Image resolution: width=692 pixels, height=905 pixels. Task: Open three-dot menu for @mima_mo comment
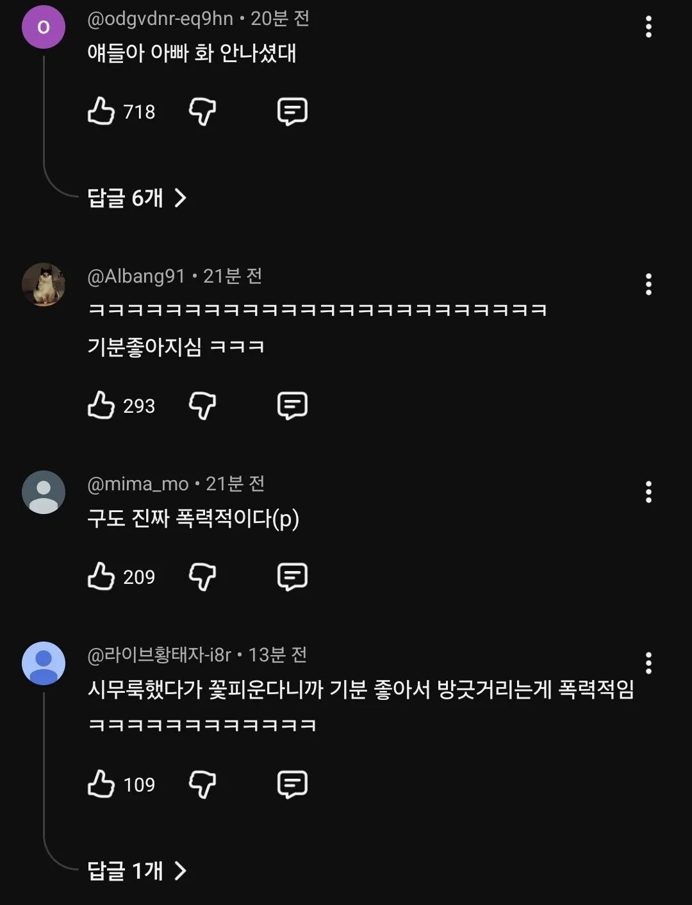pyautogui.click(x=648, y=492)
